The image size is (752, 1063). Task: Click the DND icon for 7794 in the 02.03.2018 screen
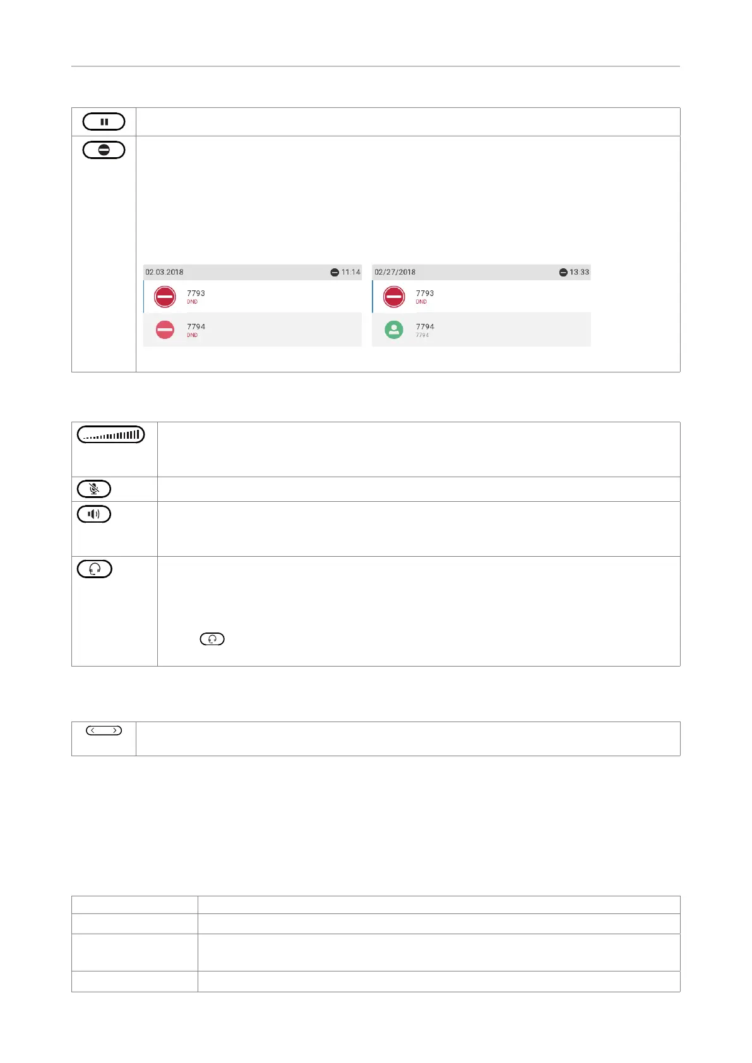click(165, 330)
